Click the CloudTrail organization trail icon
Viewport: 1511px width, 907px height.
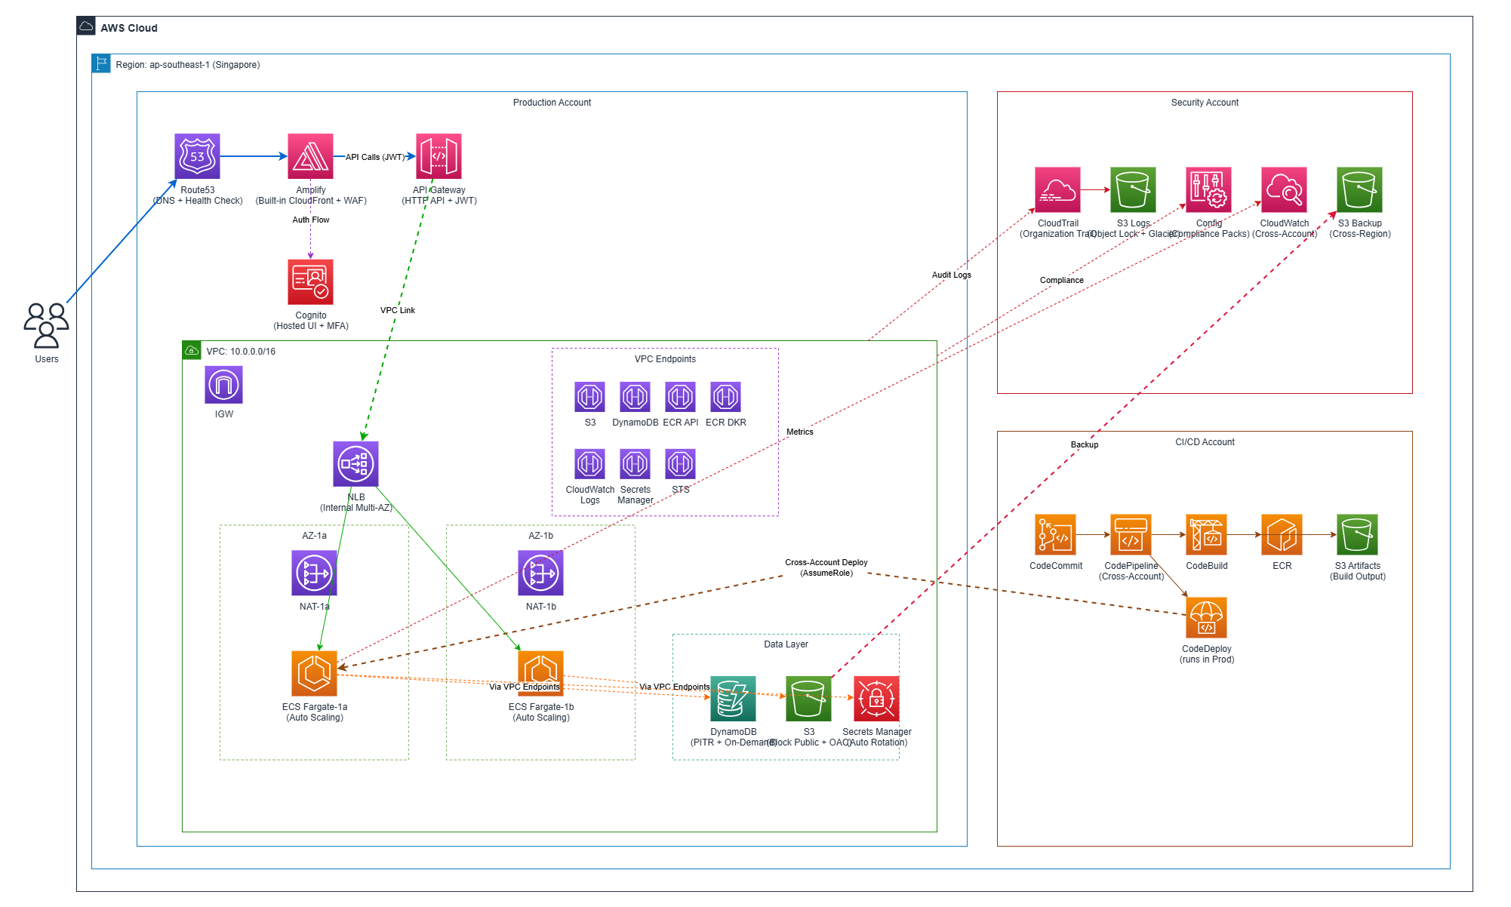click(x=1057, y=189)
